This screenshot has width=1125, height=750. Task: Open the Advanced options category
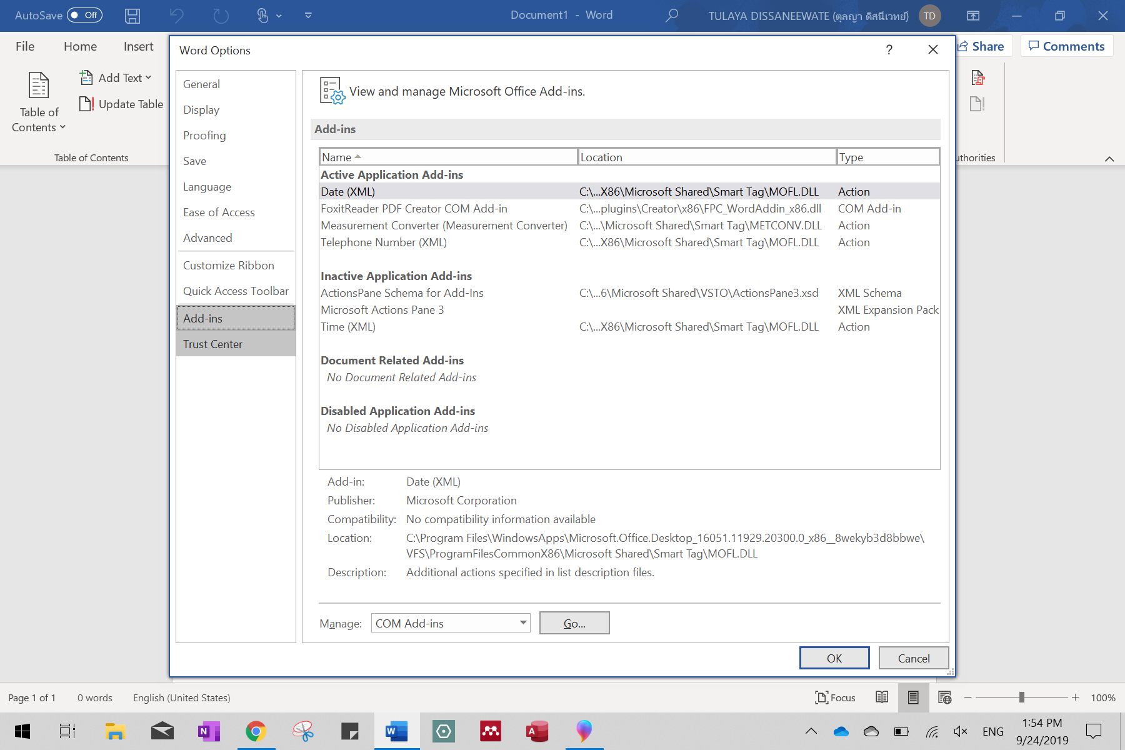pos(236,238)
